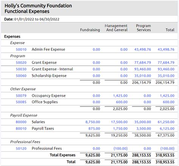Open Payroll Taxes total 6,125.00

click(167, 129)
